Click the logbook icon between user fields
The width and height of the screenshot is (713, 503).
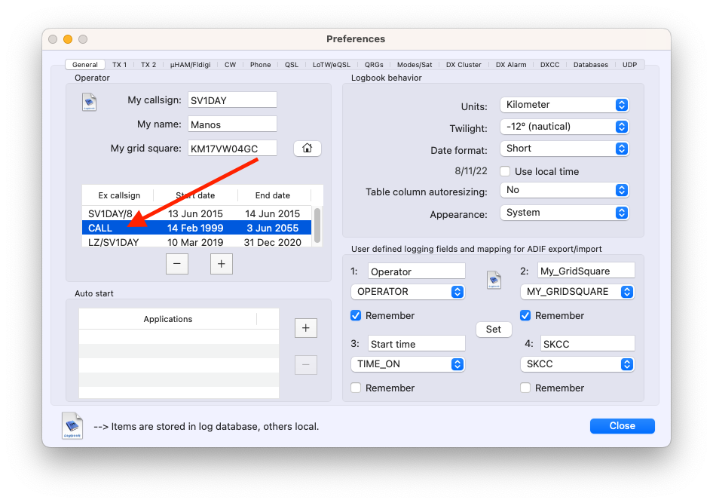(x=494, y=280)
